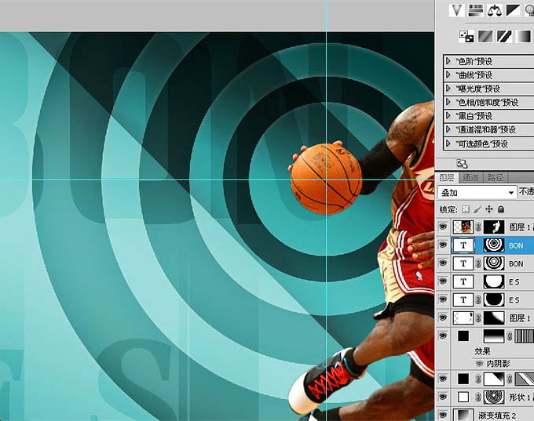
Task: Expand the "通道混和器"预设 presets
Action: [448, 129]
